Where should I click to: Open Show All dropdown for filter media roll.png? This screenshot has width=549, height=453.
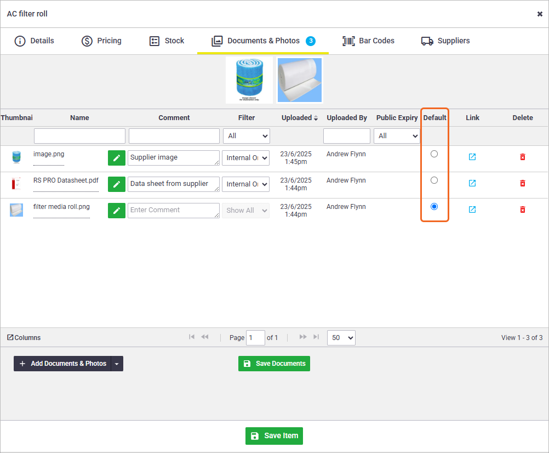[246, 211]
